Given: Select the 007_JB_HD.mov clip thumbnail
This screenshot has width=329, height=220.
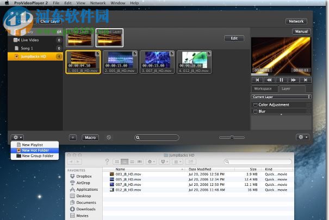Looking at the screenshot, I should (x=157, y=62).
